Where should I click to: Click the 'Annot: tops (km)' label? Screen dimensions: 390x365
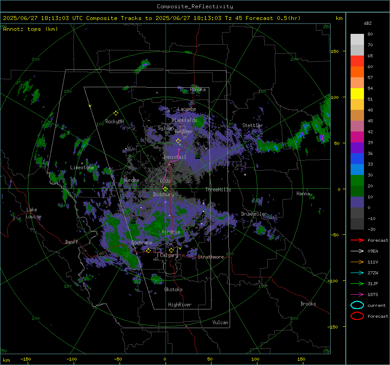30,29
